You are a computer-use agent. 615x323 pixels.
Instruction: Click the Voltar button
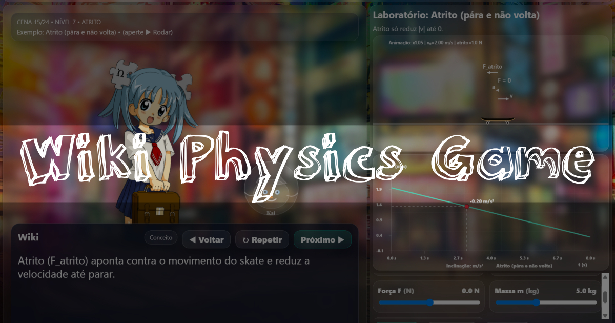206,239
